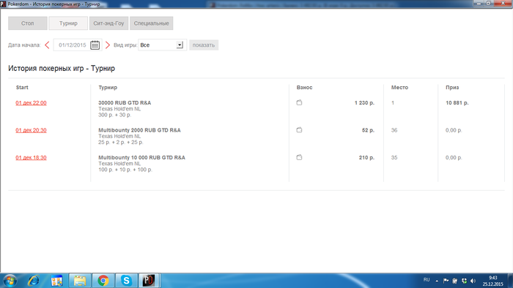The width and height of the screenshot is (513, 288).
Task: Click the 10 881 р. prize value
Action: [457, 103]
